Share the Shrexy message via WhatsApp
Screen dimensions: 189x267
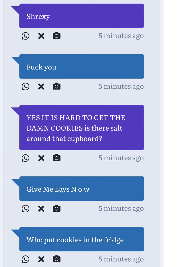pyautogui.click(x=25, y=36)
